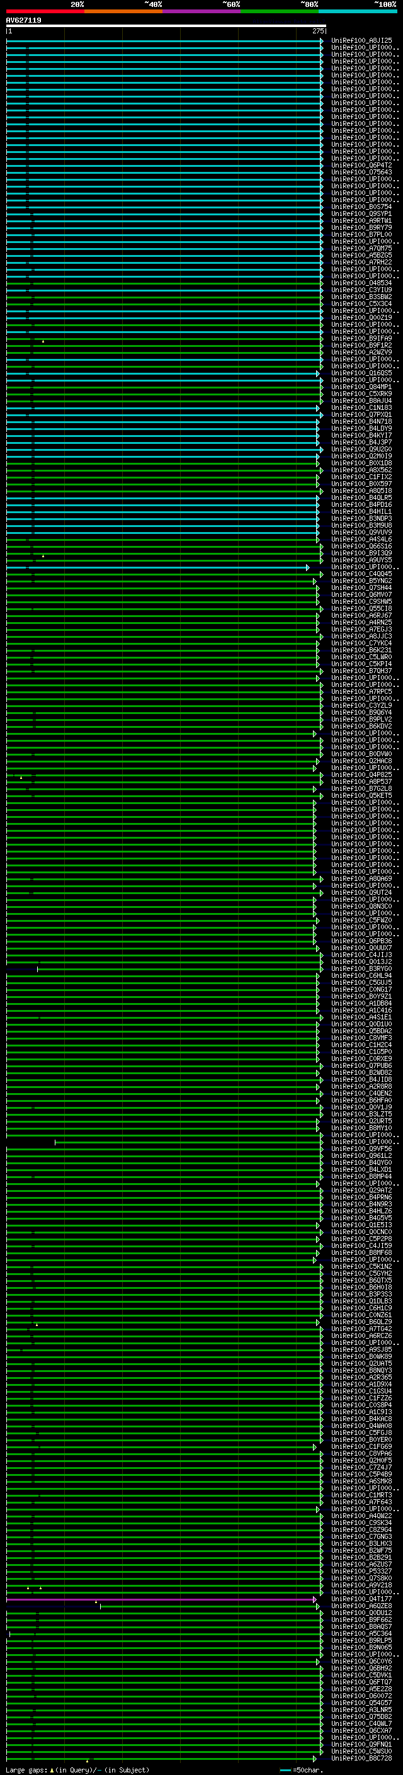
Task: Click the cyan ~100% identity legend bar
Action: click(x=358, y=11)
